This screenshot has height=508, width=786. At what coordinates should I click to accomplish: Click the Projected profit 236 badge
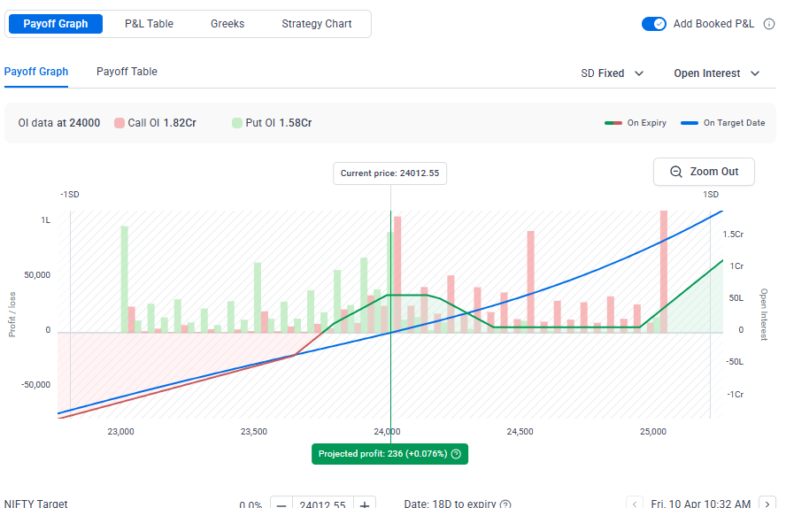pos(389,454)
